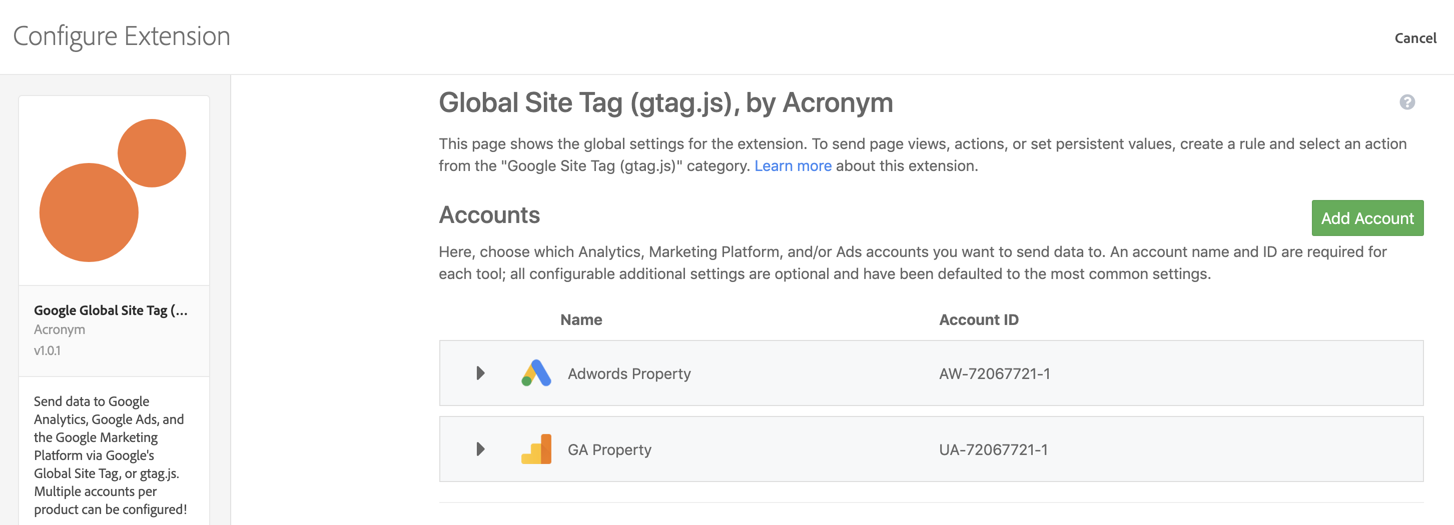Click the Acronym publisher name in sidebar
This screenshot has height=525, width=1454.
click(59, 329)
